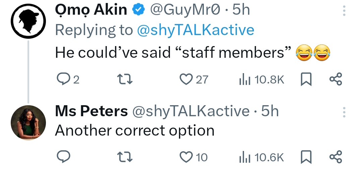362x171 pixels.
Task: Bookmark Omo Akin's tweet
Action: point(305,79)
